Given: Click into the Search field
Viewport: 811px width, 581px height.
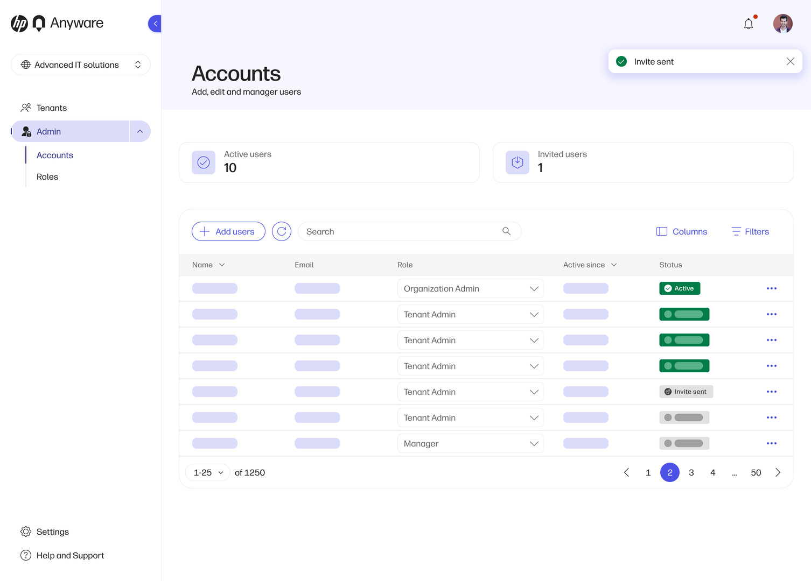Looking at the screenshot, I should point(398,231).
